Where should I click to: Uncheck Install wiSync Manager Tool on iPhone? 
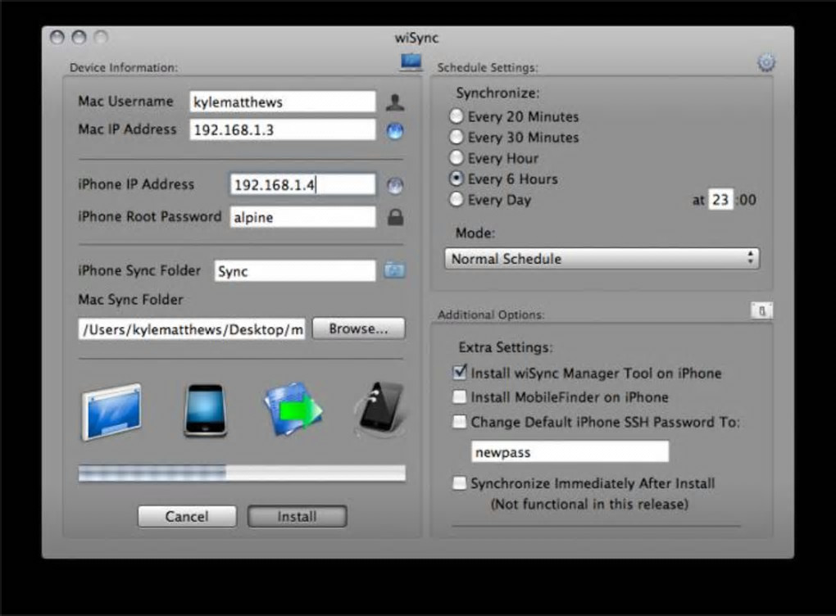pyautogui.click(x=460, y=373)
